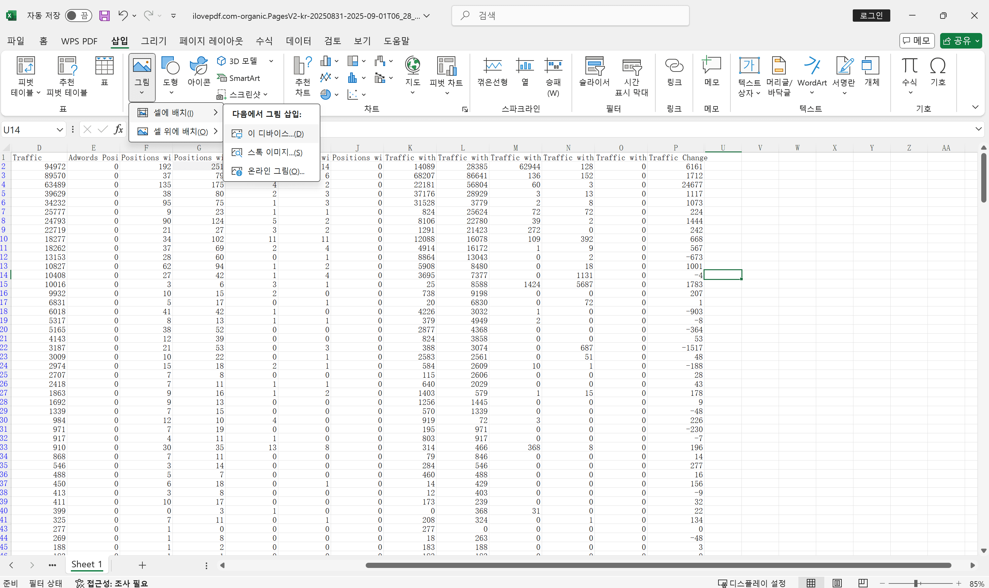
Task: Open the 파일 (File) tab
Action: pyautogui.click(x=16, y=41)
